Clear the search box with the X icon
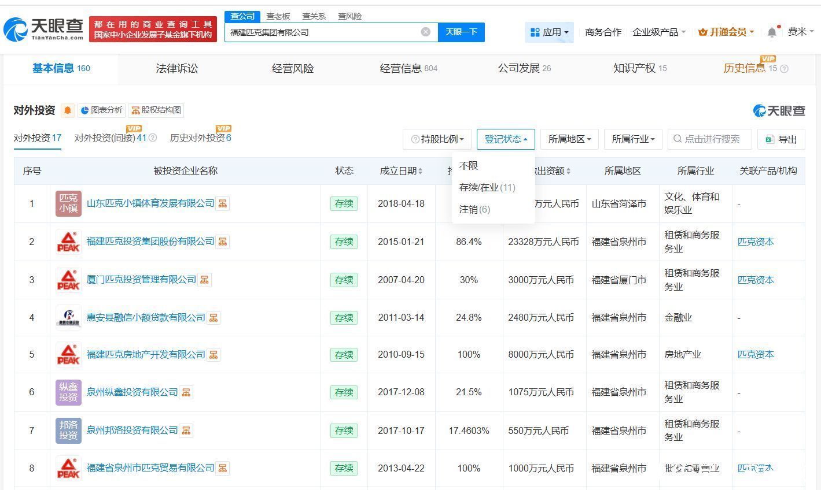Screen dimensions: 821x490 click(x=426, y=32)
